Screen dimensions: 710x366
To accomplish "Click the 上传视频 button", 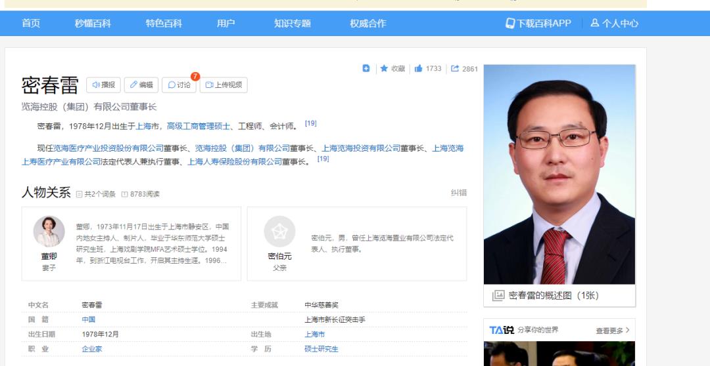I will 224,85.
